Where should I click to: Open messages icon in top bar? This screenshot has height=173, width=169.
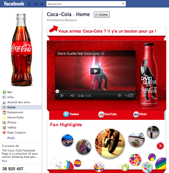35,4
